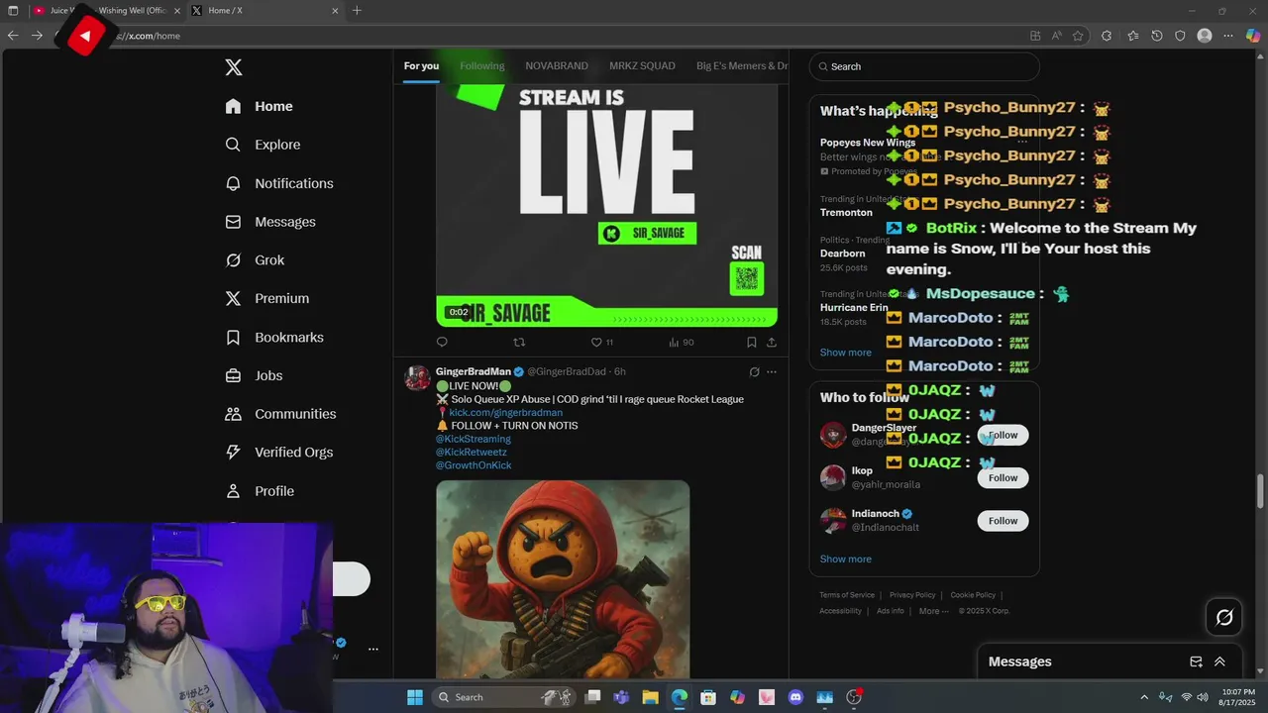Open Communities from sidebar

(x=281, y=414)
